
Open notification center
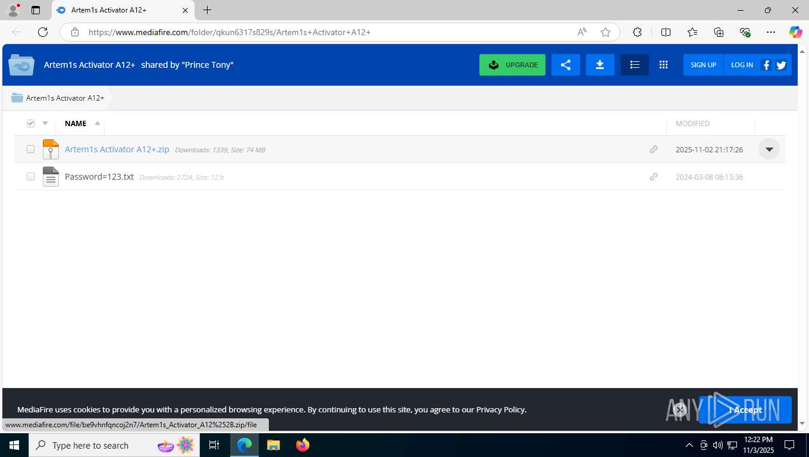(789, 445)
